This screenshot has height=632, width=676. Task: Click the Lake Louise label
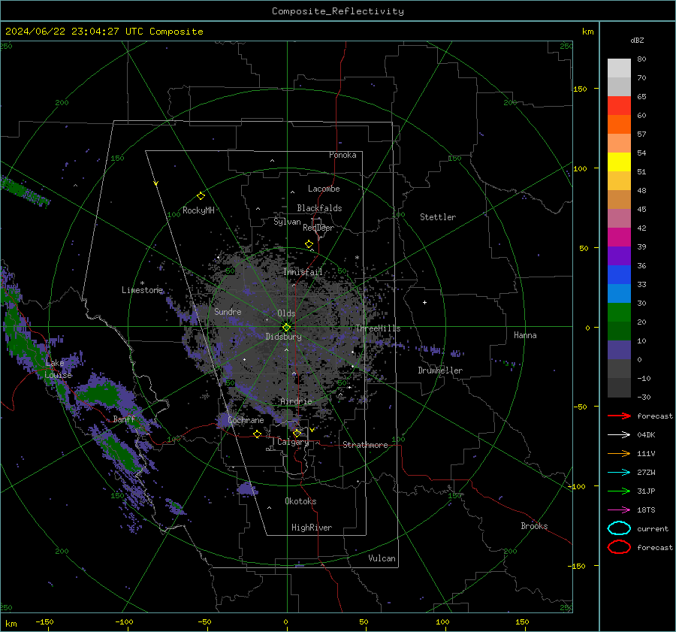[x=58, y=369]
